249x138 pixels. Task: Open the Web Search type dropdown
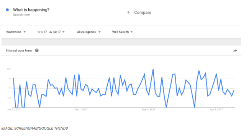point(122,32)
